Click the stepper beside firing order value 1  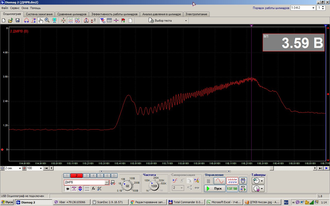pos(323,8)
